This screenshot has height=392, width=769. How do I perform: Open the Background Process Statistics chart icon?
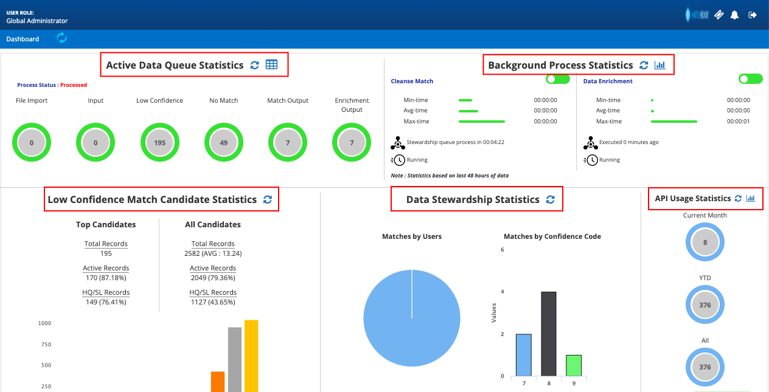tap(660, 65)
